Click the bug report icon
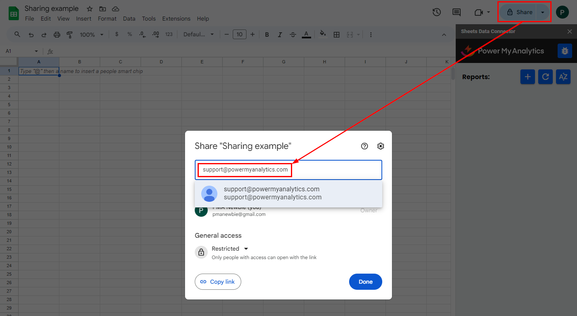 click(x=564, y=51)
